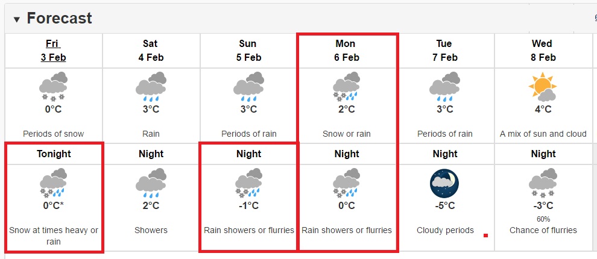
Task: Collapse the Forecast section triangle
Action: point(16,19)
